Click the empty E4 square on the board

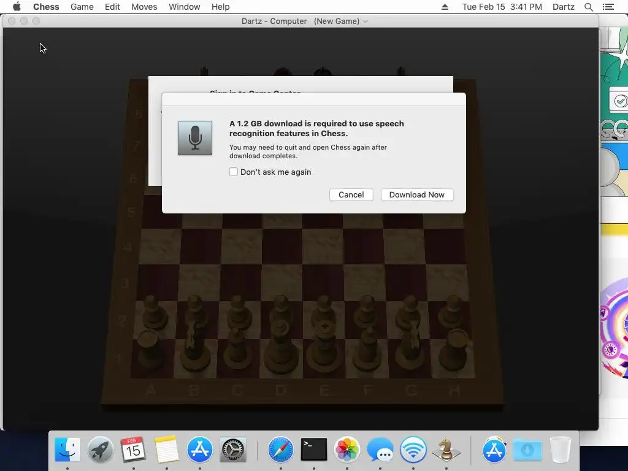point(323,246)
